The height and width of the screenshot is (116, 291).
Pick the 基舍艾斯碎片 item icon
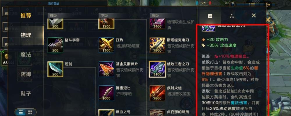(106, 69)
